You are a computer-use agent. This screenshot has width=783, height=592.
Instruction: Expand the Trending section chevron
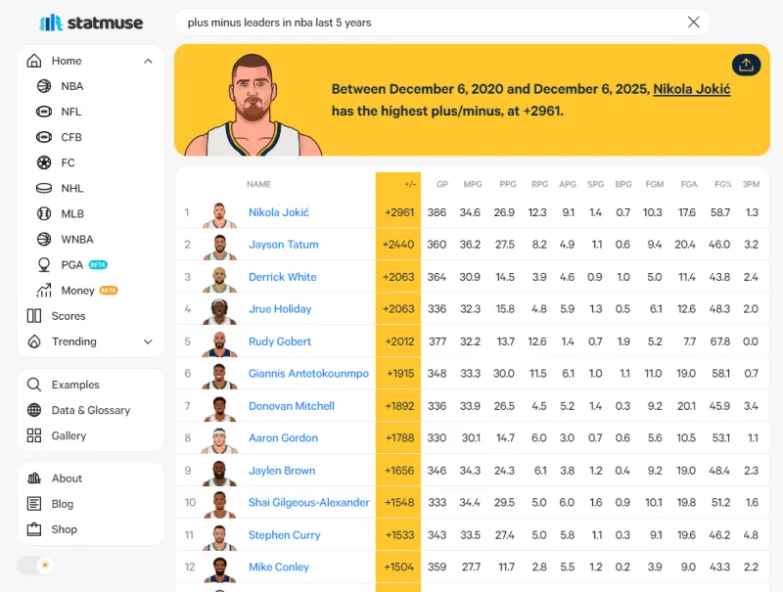click(148, 342)
